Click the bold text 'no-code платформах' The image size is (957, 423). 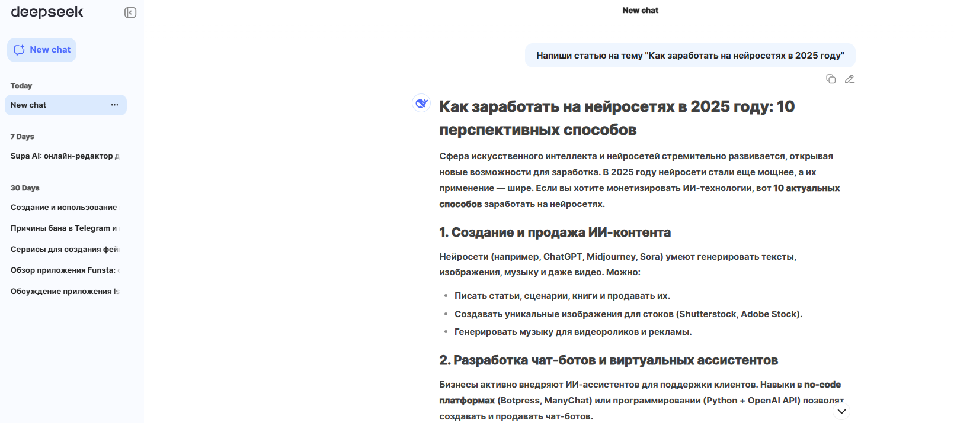point(822,385)
